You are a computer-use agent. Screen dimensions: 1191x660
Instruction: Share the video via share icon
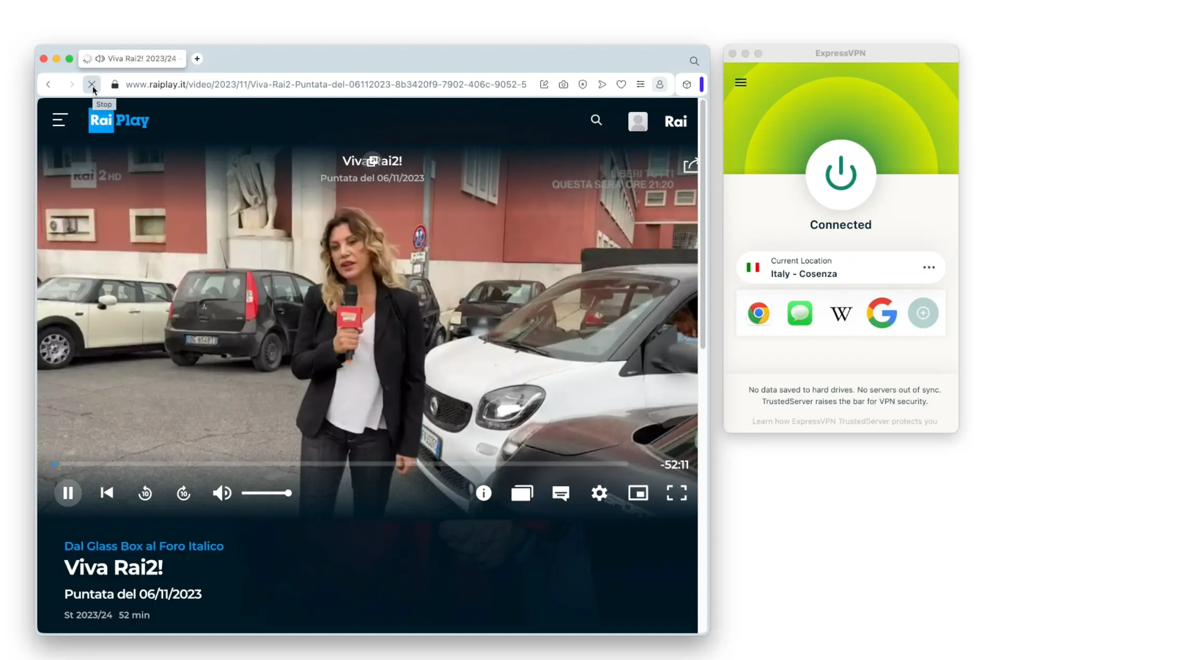(690, 166)
